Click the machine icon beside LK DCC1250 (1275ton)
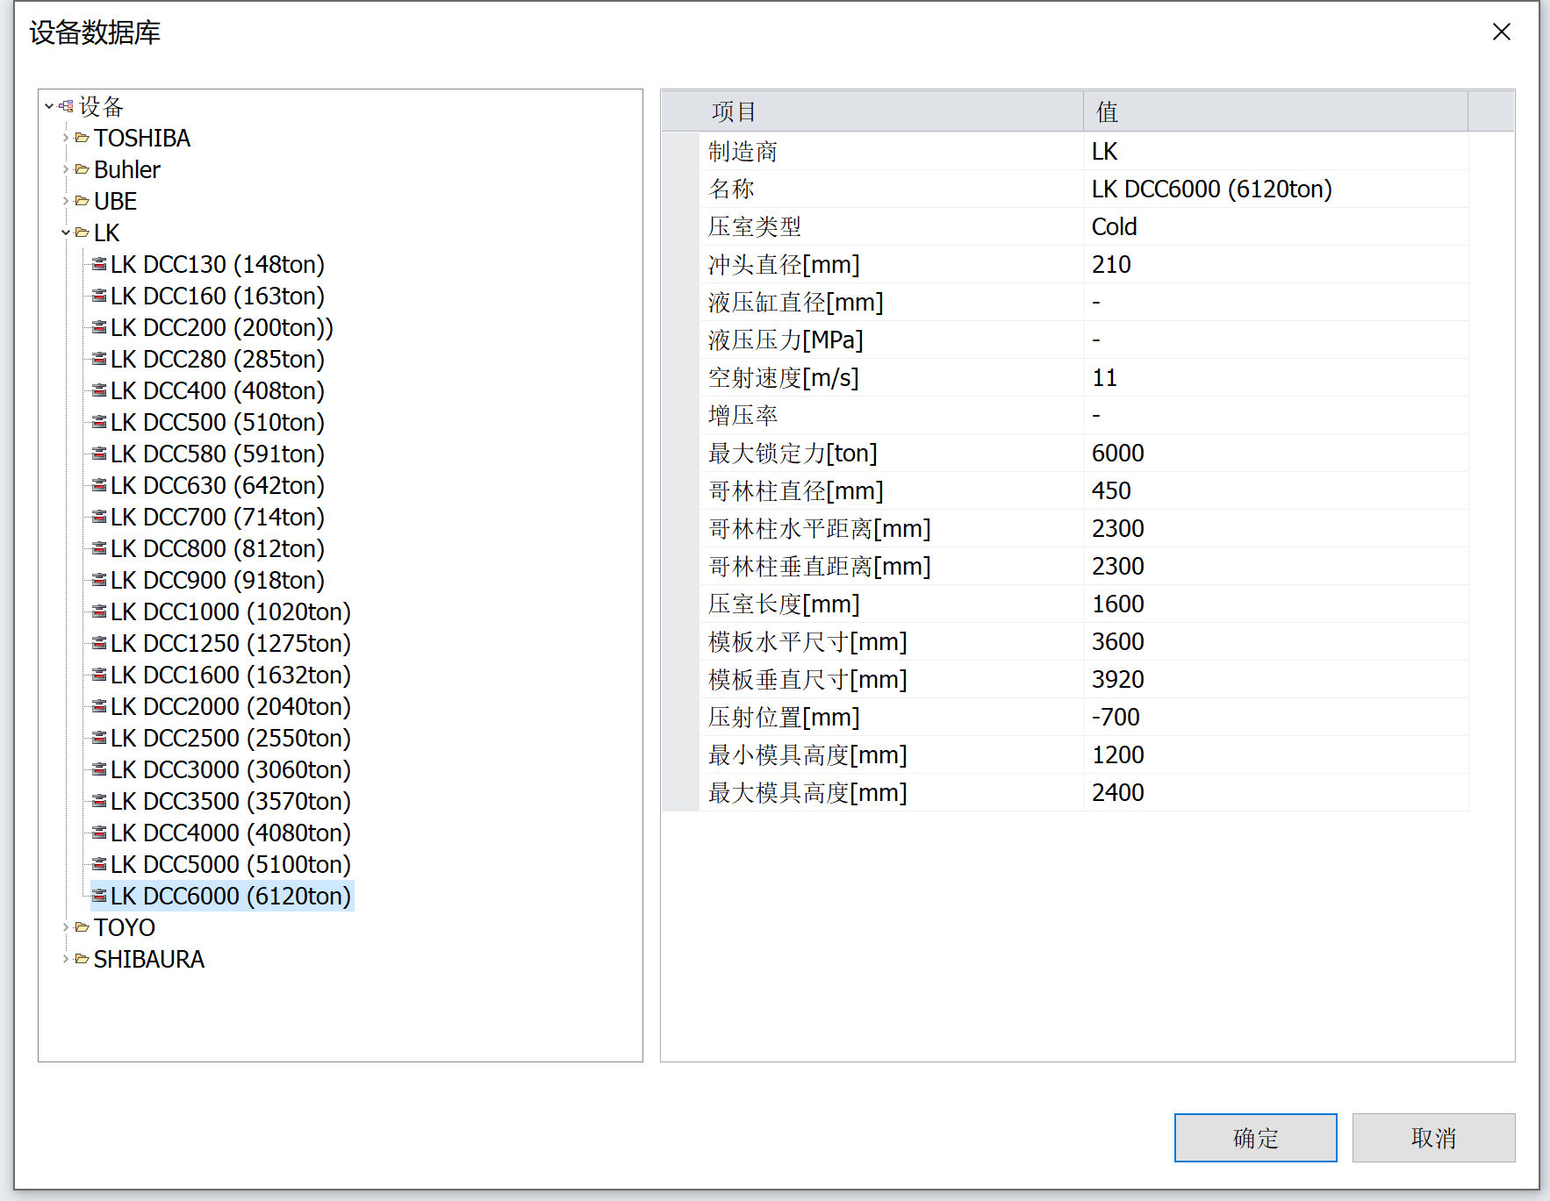Image resolution: width=1550 pixels, height=1201 pixels. point(99,643)
